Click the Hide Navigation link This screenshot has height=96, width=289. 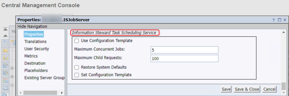pyautogui.click(x=32, y=26)
